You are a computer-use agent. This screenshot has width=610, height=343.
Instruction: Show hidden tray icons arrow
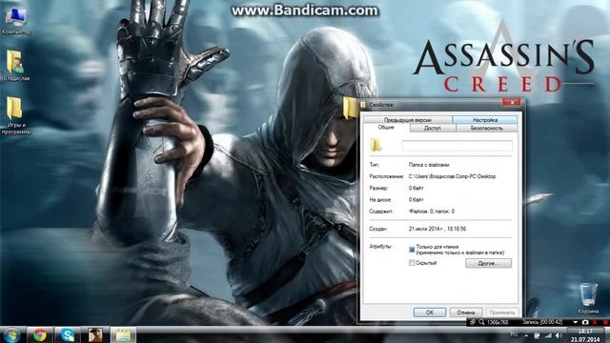[526, 335]
